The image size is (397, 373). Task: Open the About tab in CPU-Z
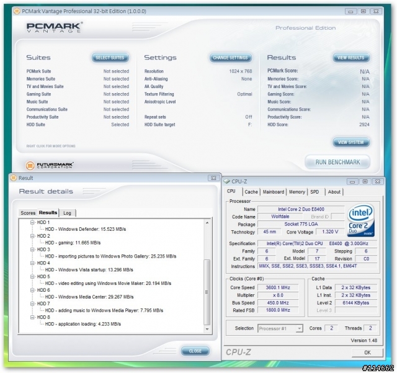pos(334,192)
